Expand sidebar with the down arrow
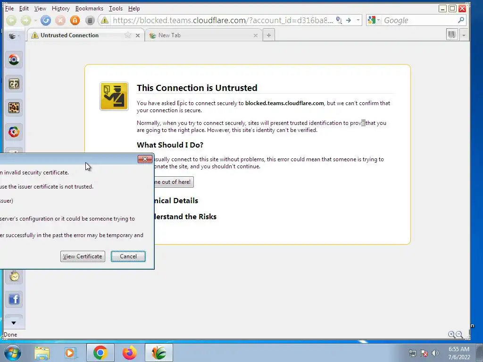This screenshot has height=362, width=483. point(14,322)
